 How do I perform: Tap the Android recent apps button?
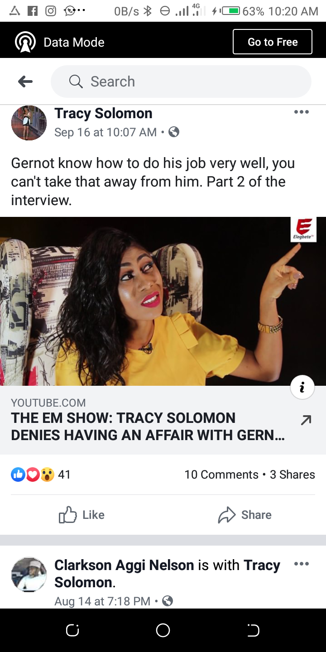(x=72, y=630)
